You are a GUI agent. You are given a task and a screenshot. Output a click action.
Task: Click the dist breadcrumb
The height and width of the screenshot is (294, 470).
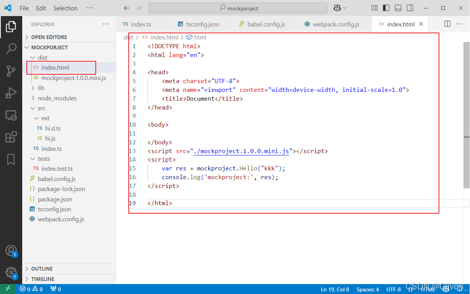pyautogui.click(x=128, y=37)
